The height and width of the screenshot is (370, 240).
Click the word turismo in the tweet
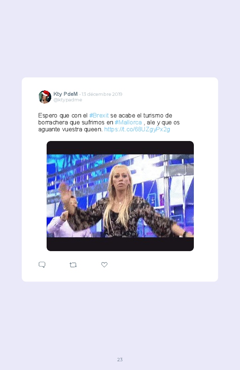click(153, 115)
